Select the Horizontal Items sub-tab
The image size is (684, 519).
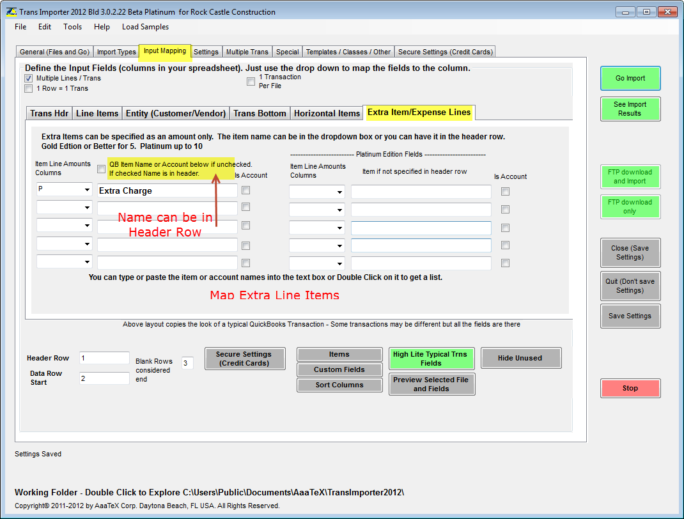click(327, 113)
